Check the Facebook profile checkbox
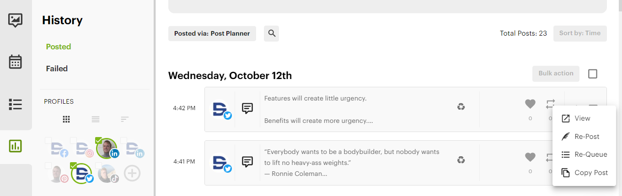Image resolution: width=622 pixels, height=196 pixels. pos(48,140)
